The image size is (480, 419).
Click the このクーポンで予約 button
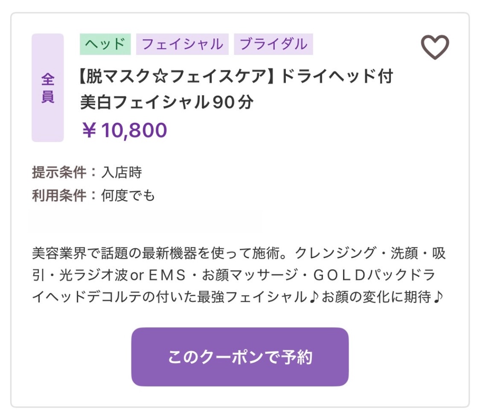pyautogui.click(x=240, y=357)
